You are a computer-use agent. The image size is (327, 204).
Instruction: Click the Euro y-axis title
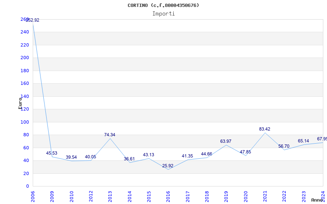tap(20, 104)
